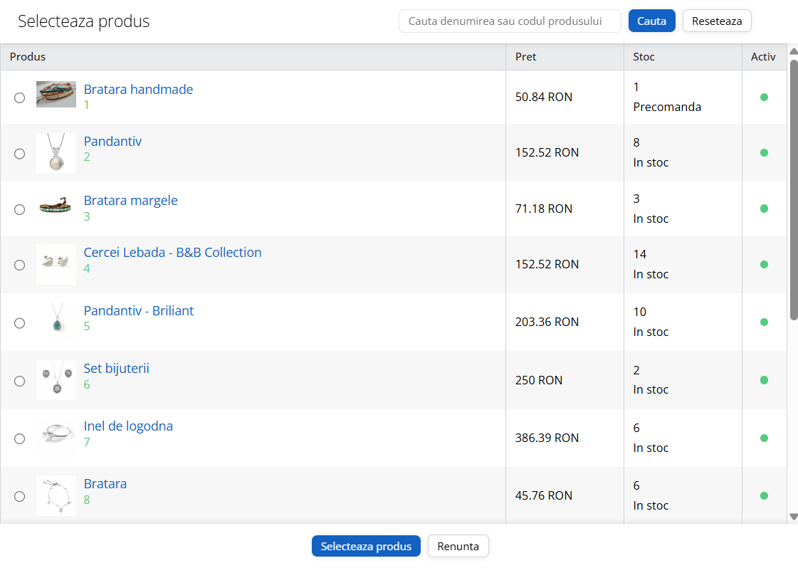Click the scrollbar down arrow
798x568 pixels.
point(794,517)
